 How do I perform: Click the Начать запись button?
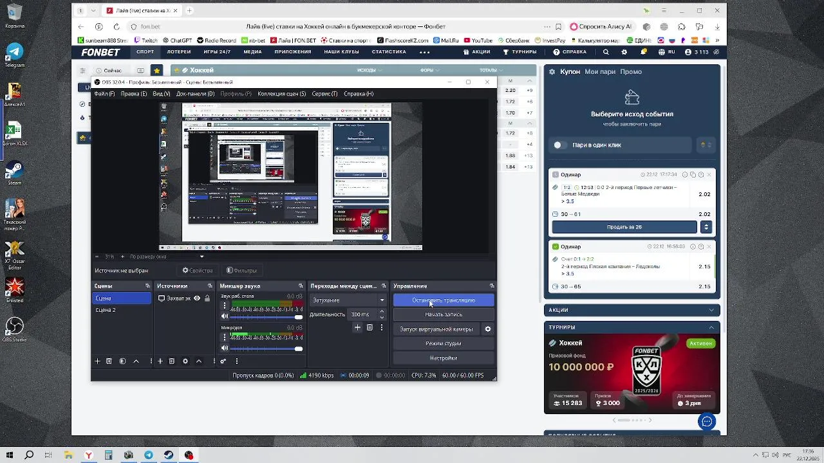[444, 314]
